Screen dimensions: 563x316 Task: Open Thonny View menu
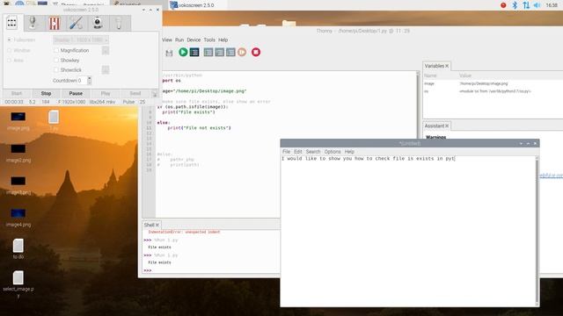click(x=167, y=39)
